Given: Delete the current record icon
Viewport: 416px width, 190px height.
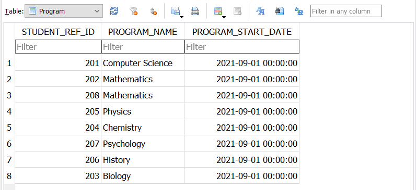Looking at the screenshot, I should tap(237, 11).
